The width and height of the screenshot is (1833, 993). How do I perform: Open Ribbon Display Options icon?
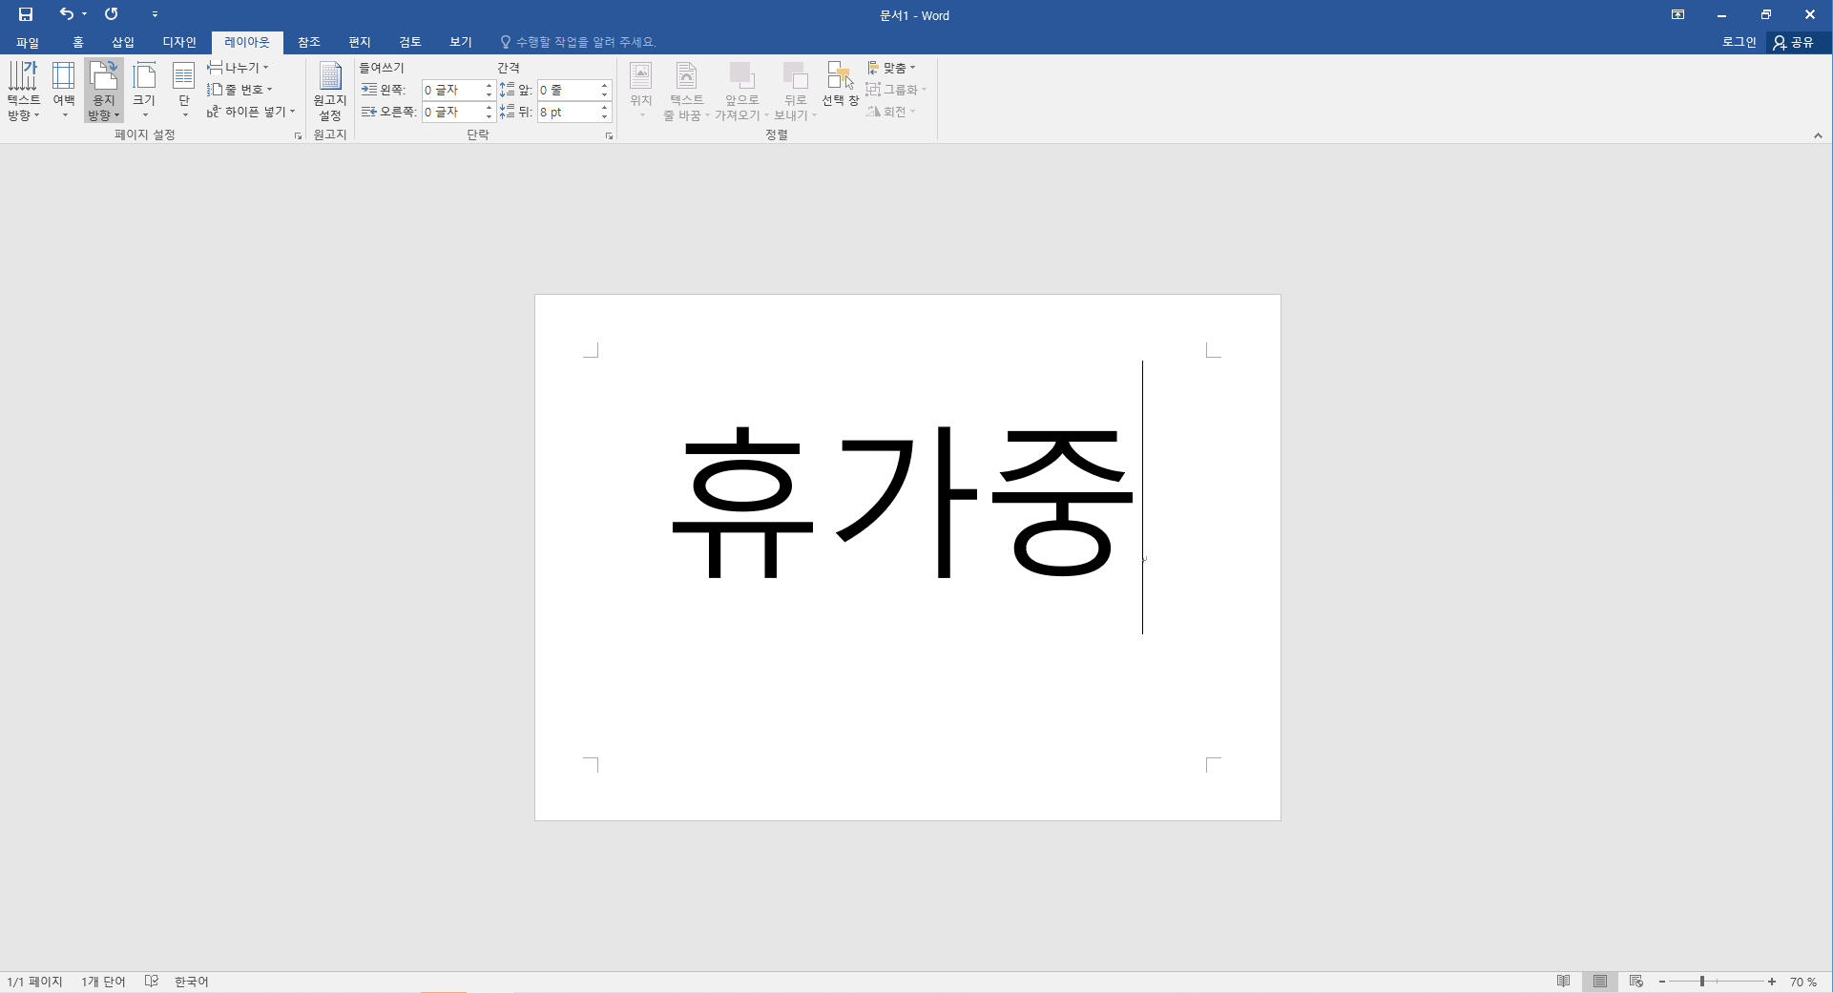pyautogui.click(x=1677, y=14)
